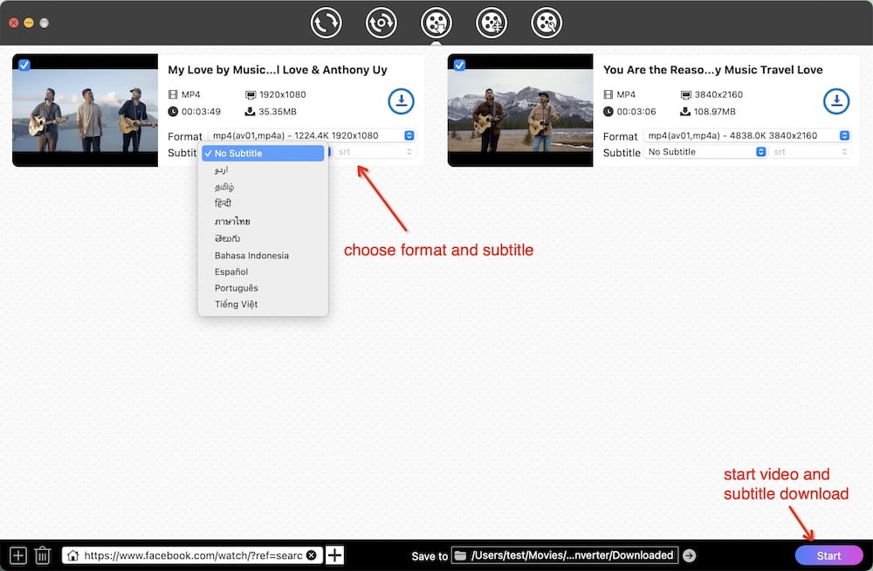Download the You Are the Reason video icon
Image resolution: width=873 pixels, height=571 pixels.
(x=836, y=101)
